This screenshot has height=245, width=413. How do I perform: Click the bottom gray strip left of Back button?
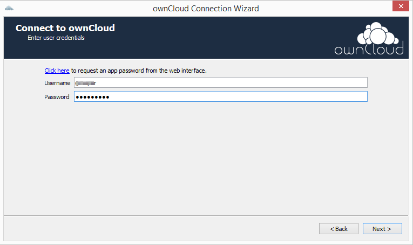161,228
